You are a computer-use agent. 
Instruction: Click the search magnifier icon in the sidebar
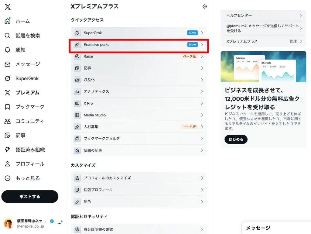(8, 36)
